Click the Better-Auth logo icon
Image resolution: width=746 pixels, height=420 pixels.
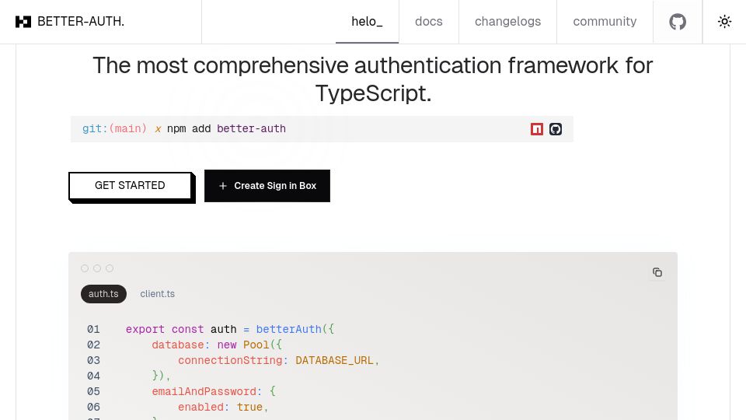coord(23,22)
